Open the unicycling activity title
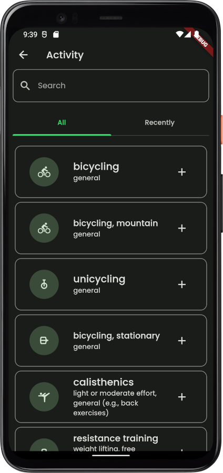 tap(99, 279)
